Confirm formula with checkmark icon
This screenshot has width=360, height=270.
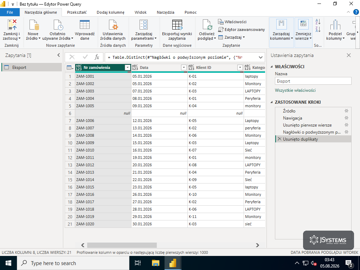tap(85, 57)
